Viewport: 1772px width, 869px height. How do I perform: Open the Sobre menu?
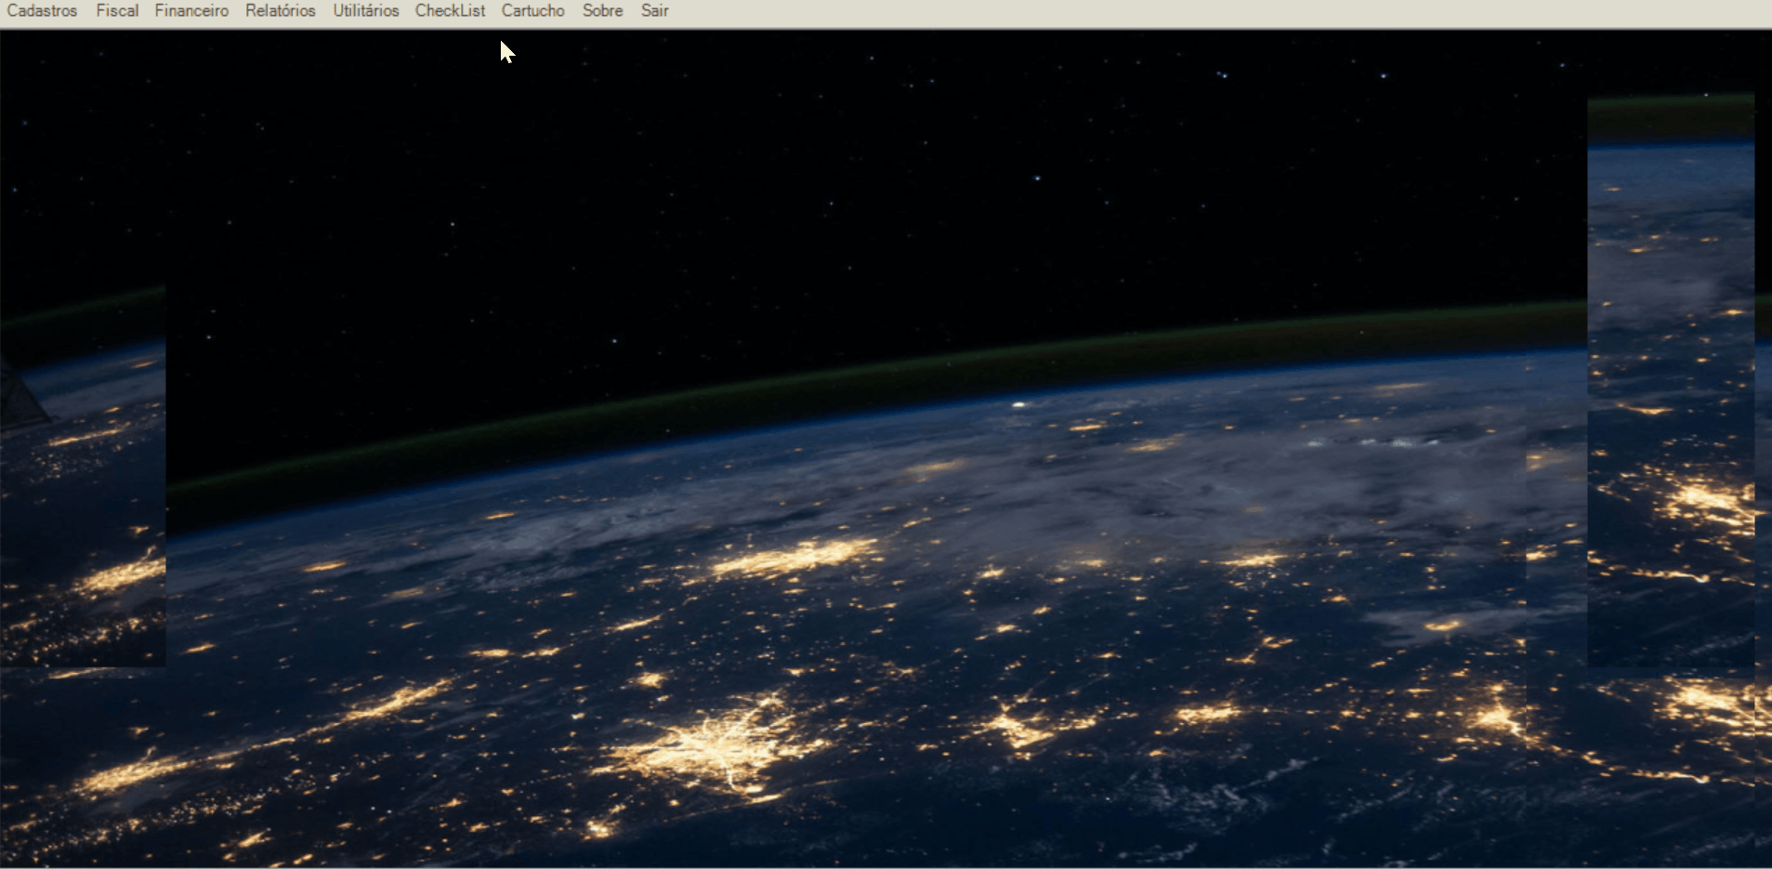coord(603,11)
